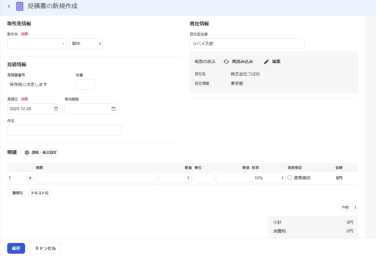Click the 見積日 date field
Image resolution: width=376 pixels, height=257 pixels.
click(33, 109)
